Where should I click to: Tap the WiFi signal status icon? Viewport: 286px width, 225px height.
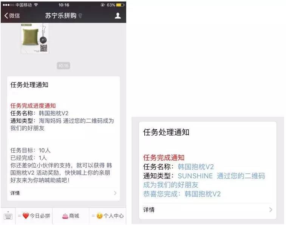pyautogui.click(x=36, y=5)
